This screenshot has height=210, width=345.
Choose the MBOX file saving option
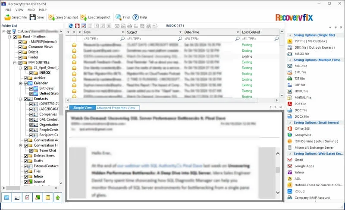click(x=301, y=53)
